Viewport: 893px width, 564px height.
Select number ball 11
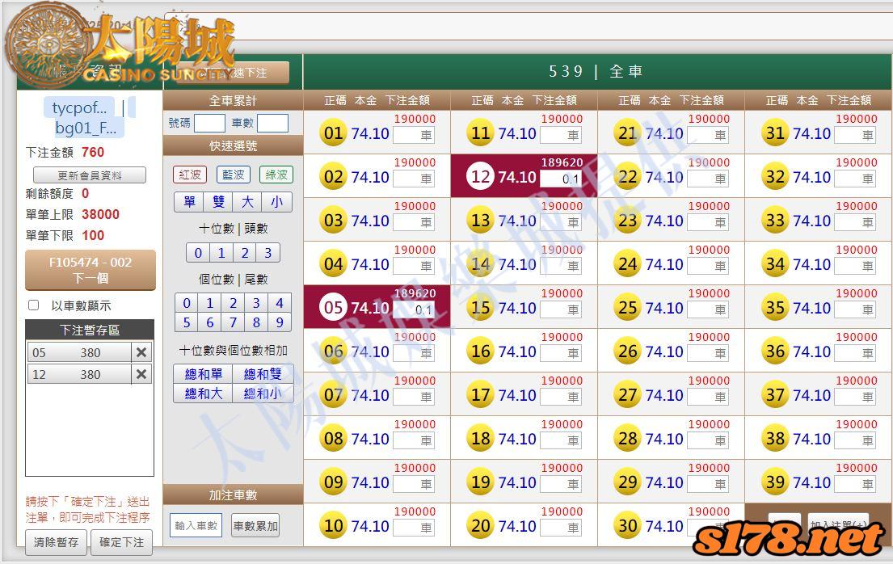[481, 133]
